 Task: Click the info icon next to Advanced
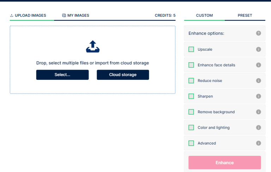258,143
